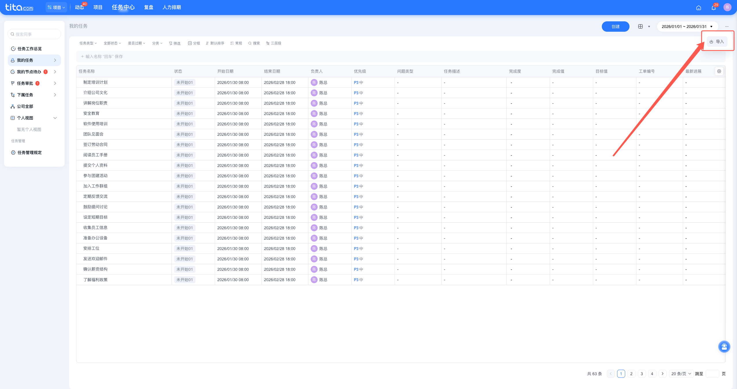Click the 默认排序 sort tool
The height and width of the screenshot is (389, 737).
click(215, 43)
